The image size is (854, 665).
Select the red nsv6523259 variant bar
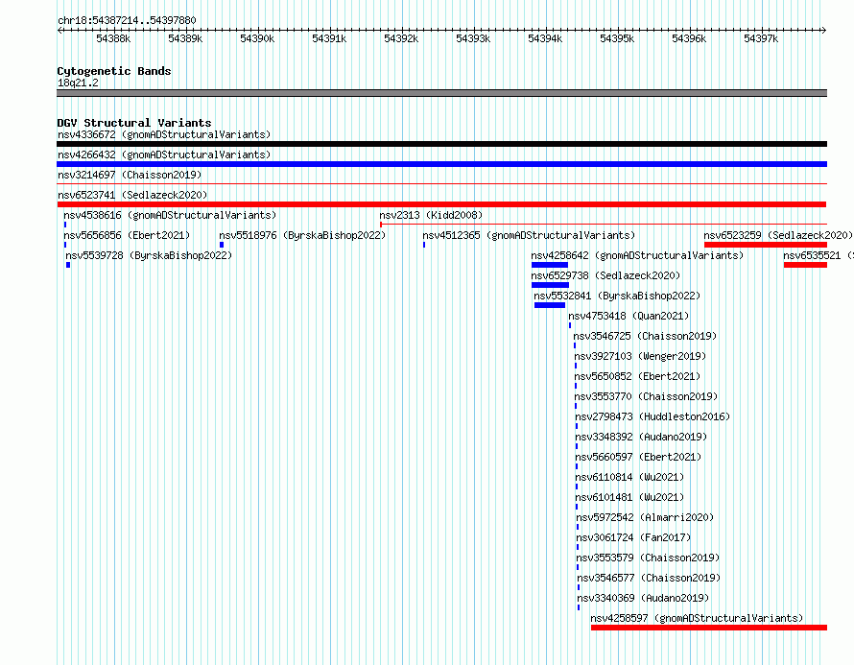[766, 245]
